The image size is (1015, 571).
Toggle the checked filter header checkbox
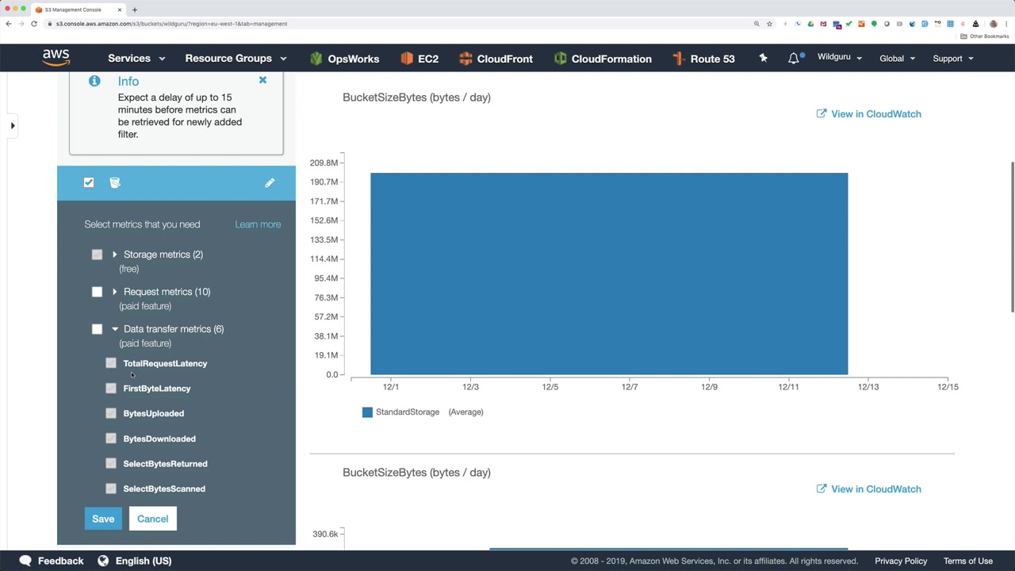pyautogui.click(x=89, y=183)
